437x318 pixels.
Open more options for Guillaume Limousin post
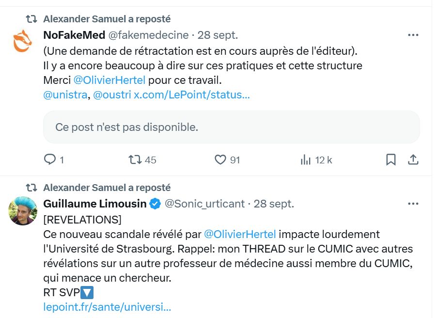point(413,204)
